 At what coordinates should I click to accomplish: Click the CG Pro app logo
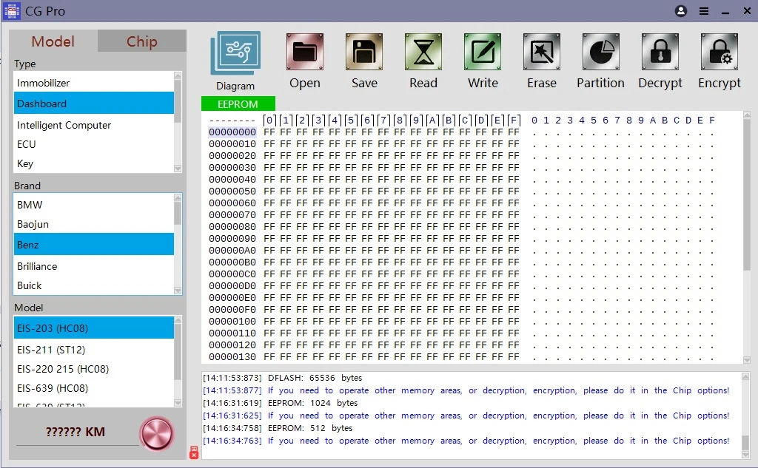click(x=12, y=11)
